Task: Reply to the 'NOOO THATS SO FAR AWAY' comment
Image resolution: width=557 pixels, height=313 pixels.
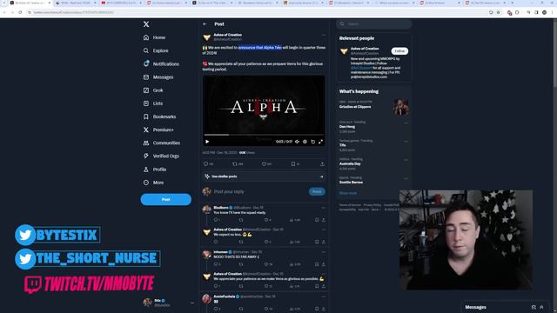Action: click(x=216, y=264)
